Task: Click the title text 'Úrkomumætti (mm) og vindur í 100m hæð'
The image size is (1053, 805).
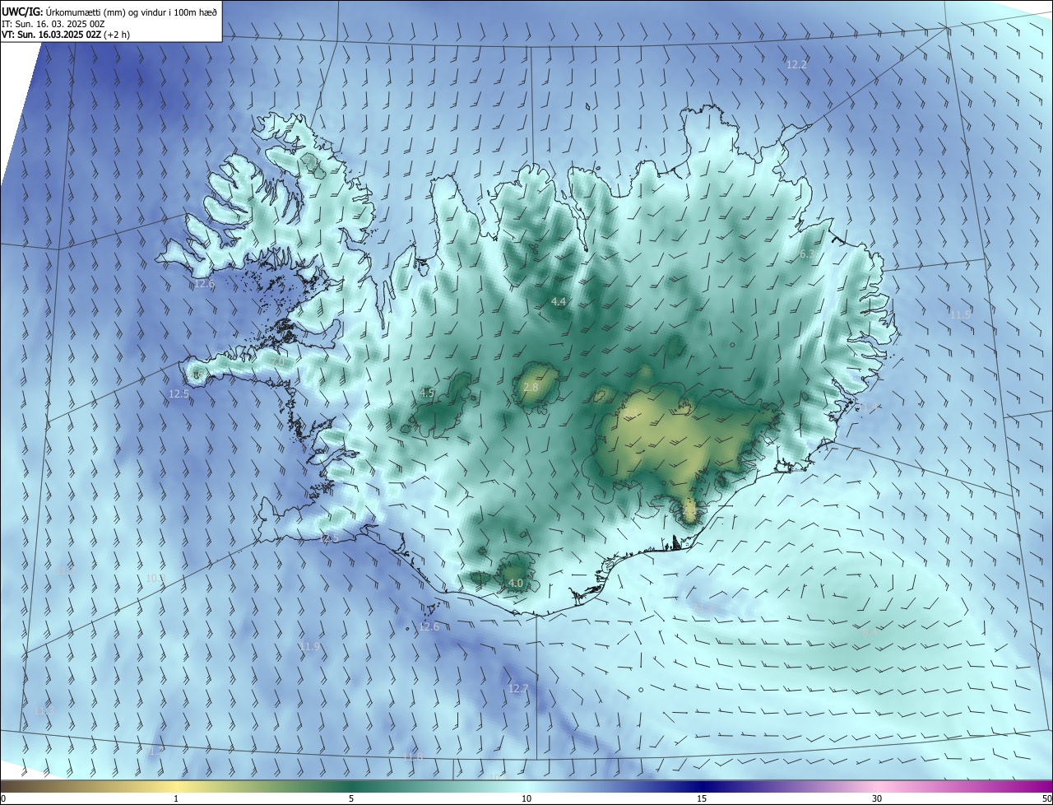Action: [132, 12]
